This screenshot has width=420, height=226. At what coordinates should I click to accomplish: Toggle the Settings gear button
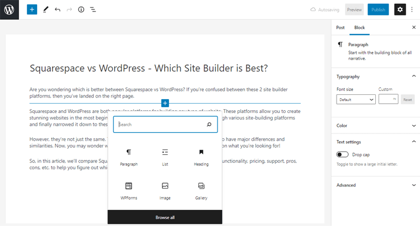click(x=400, y=9)
